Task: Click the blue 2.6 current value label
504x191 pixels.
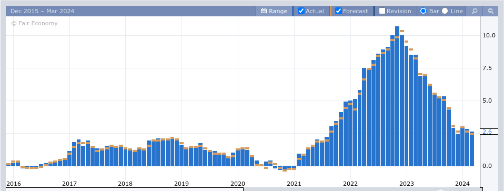Action: pyautogui.click(x=487, y=132)
